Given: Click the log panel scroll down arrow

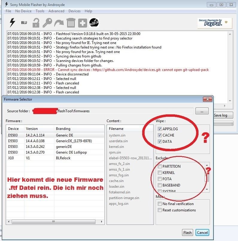Looking at the screenshot, I should click(x=230, y=101).
